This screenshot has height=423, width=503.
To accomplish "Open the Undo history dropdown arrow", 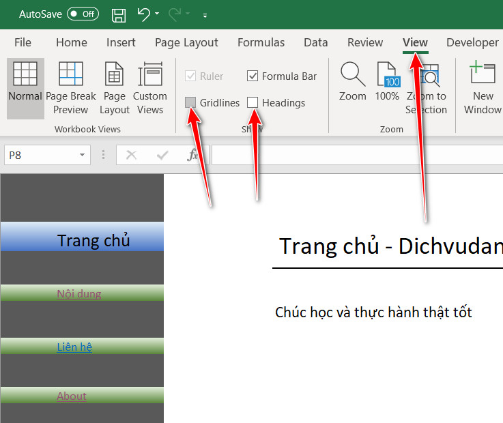I will tap(157, 14).
